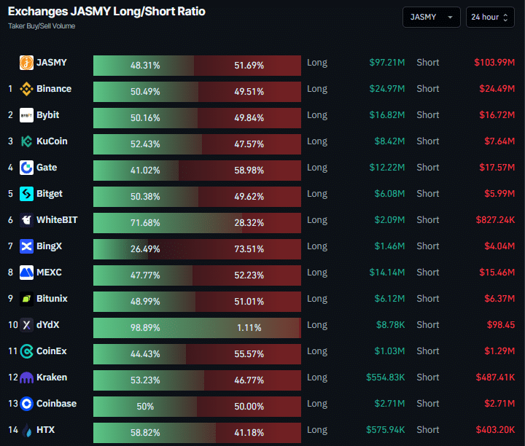Click MEXC long value $14.14M

click(387, 273)
